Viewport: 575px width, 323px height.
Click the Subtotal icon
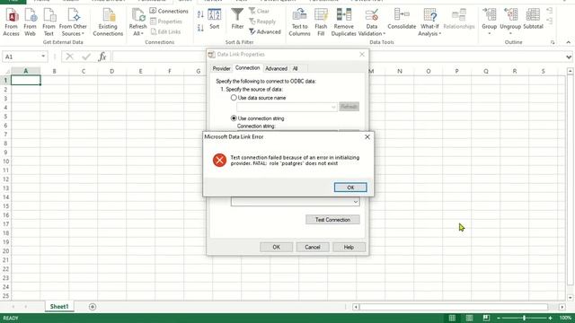(533, 19)
